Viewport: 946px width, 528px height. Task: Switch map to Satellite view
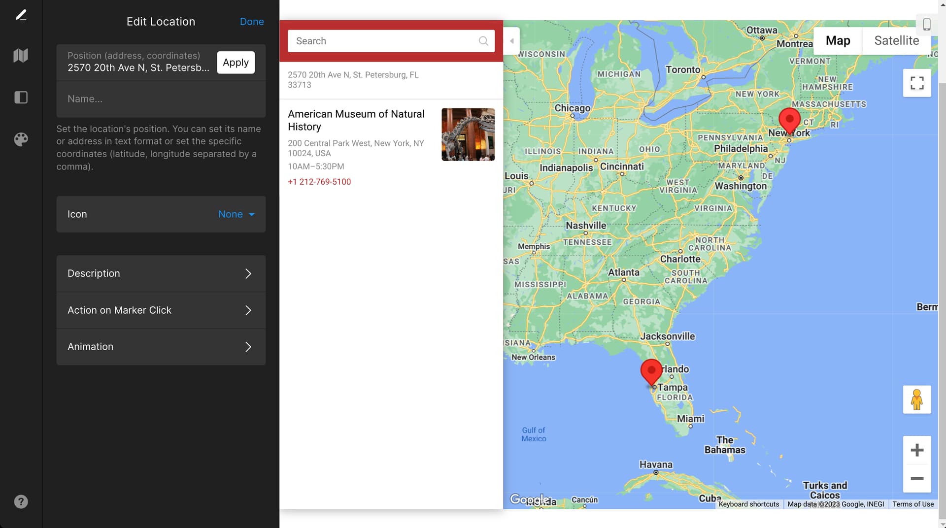coord(896,40)
